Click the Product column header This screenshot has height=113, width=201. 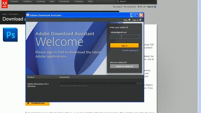pyautogui.click(x=31, y=77)
